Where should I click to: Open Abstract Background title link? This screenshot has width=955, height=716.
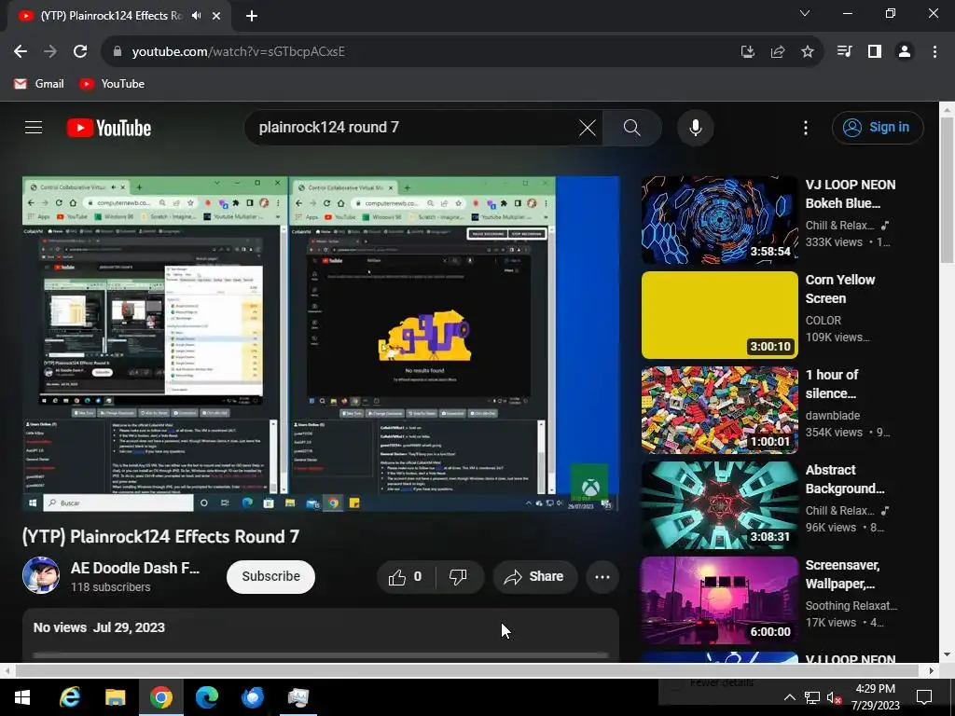point(845,479)
